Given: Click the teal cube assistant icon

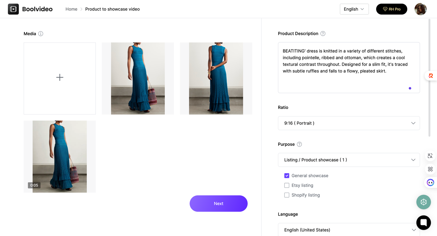Looking at the screenshot, I should pos(423,202).
